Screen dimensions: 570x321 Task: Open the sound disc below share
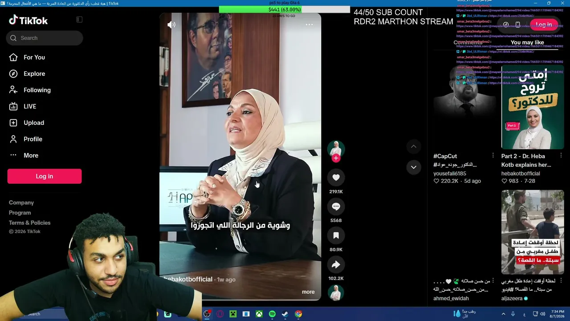click(x=336, y=292)
